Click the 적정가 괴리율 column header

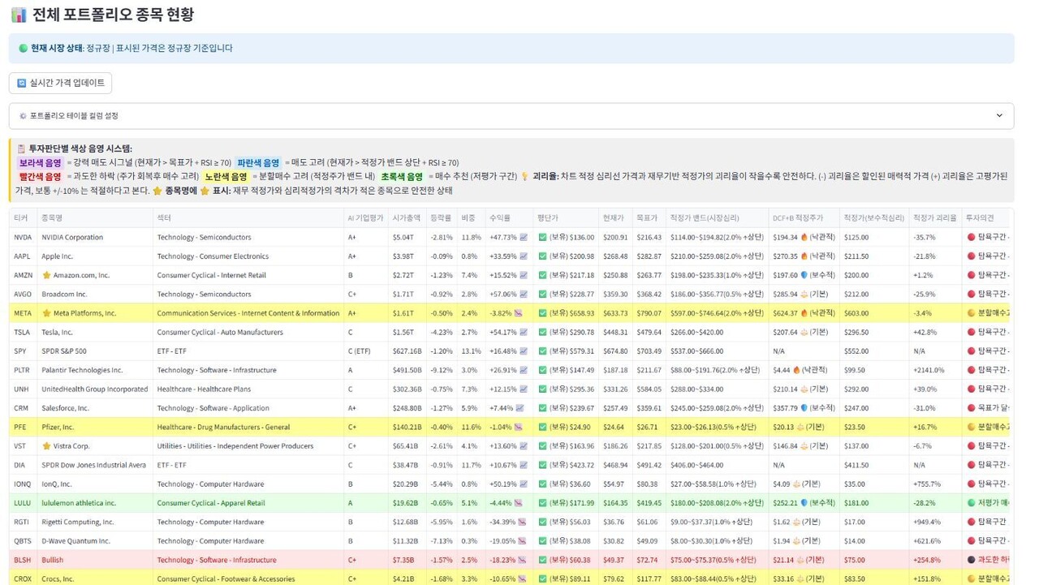coord(934,217)
